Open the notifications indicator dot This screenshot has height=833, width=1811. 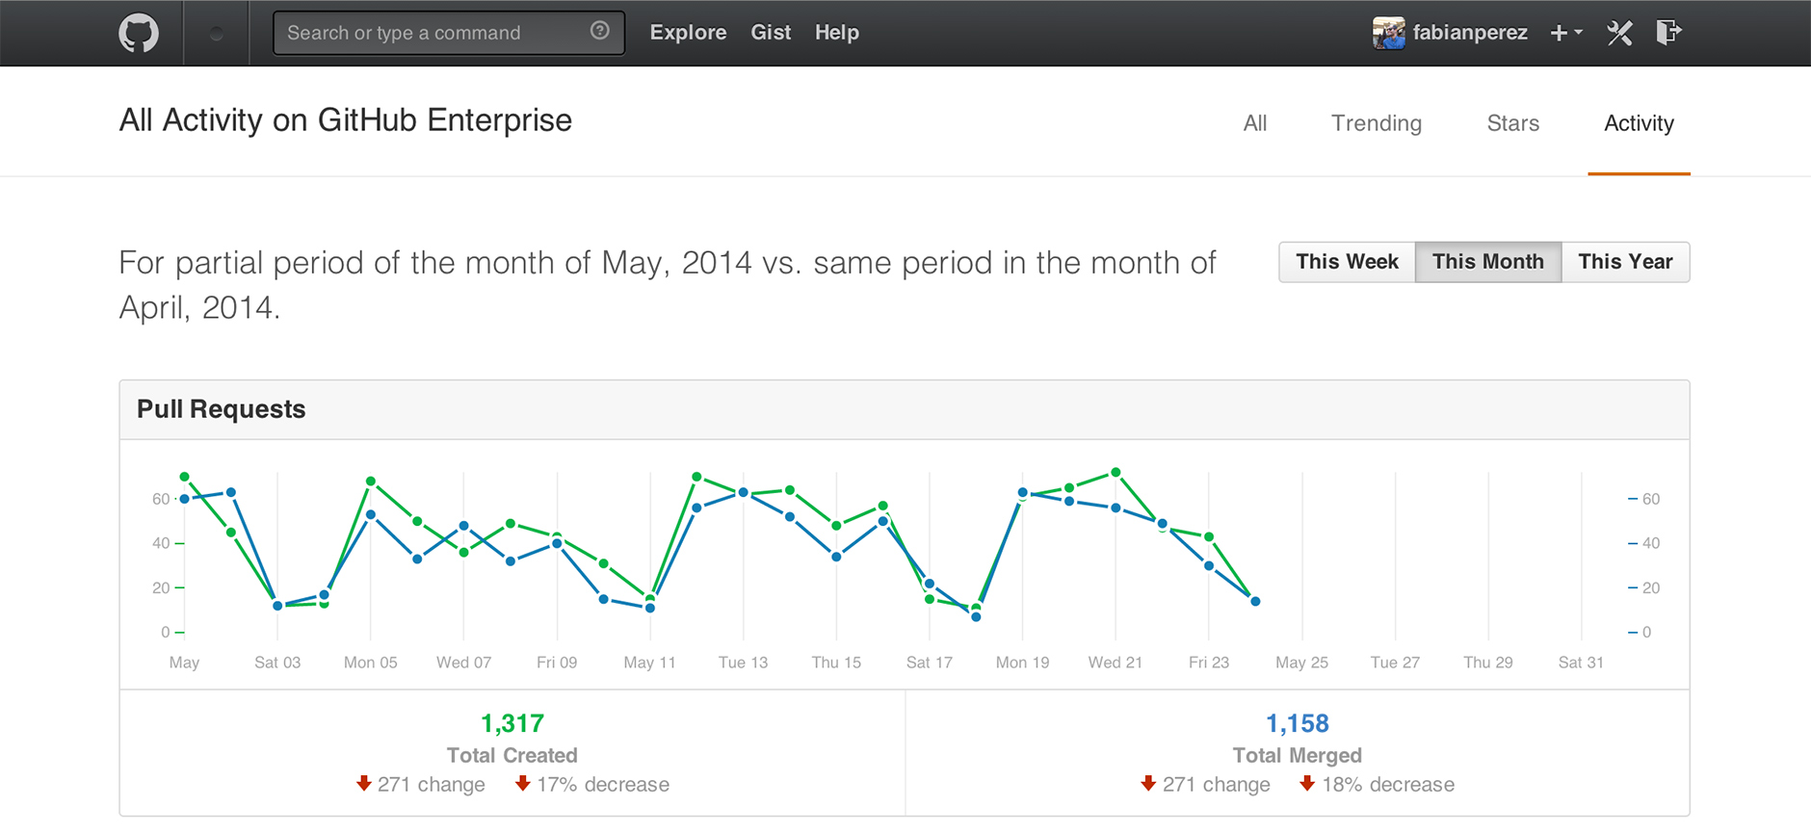[x=217, y=34]
